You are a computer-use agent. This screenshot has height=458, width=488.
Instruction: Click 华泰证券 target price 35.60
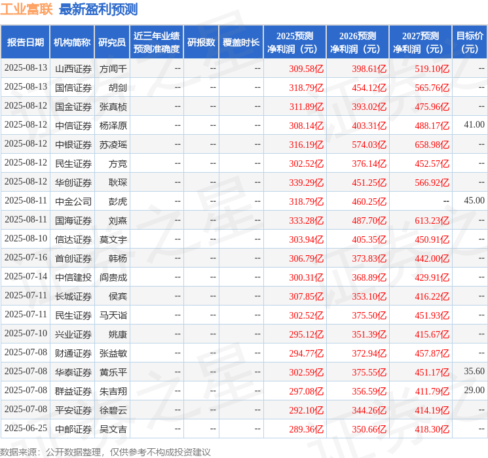coord(474,371)
